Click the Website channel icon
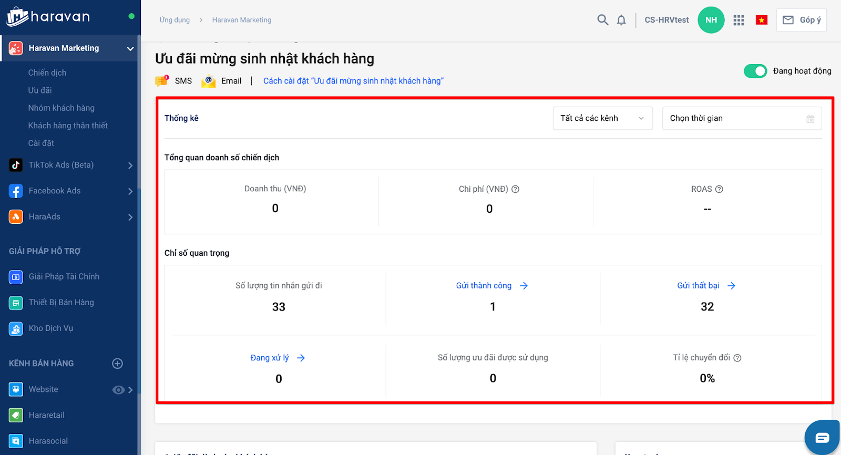Image resolution: width=841 pixels, height=455 pixels. click(x=16, y=389)
